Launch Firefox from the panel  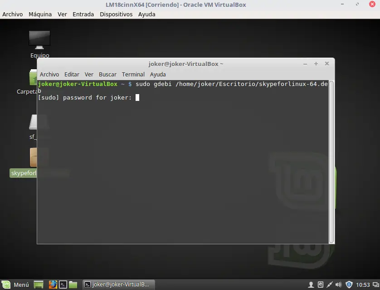coord(53,285)
